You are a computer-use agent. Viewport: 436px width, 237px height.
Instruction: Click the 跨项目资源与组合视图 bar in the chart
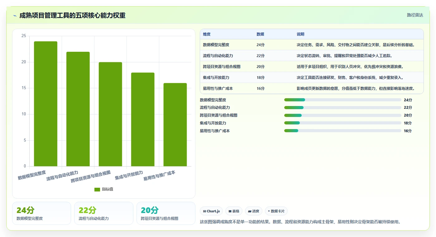point(110,114)
